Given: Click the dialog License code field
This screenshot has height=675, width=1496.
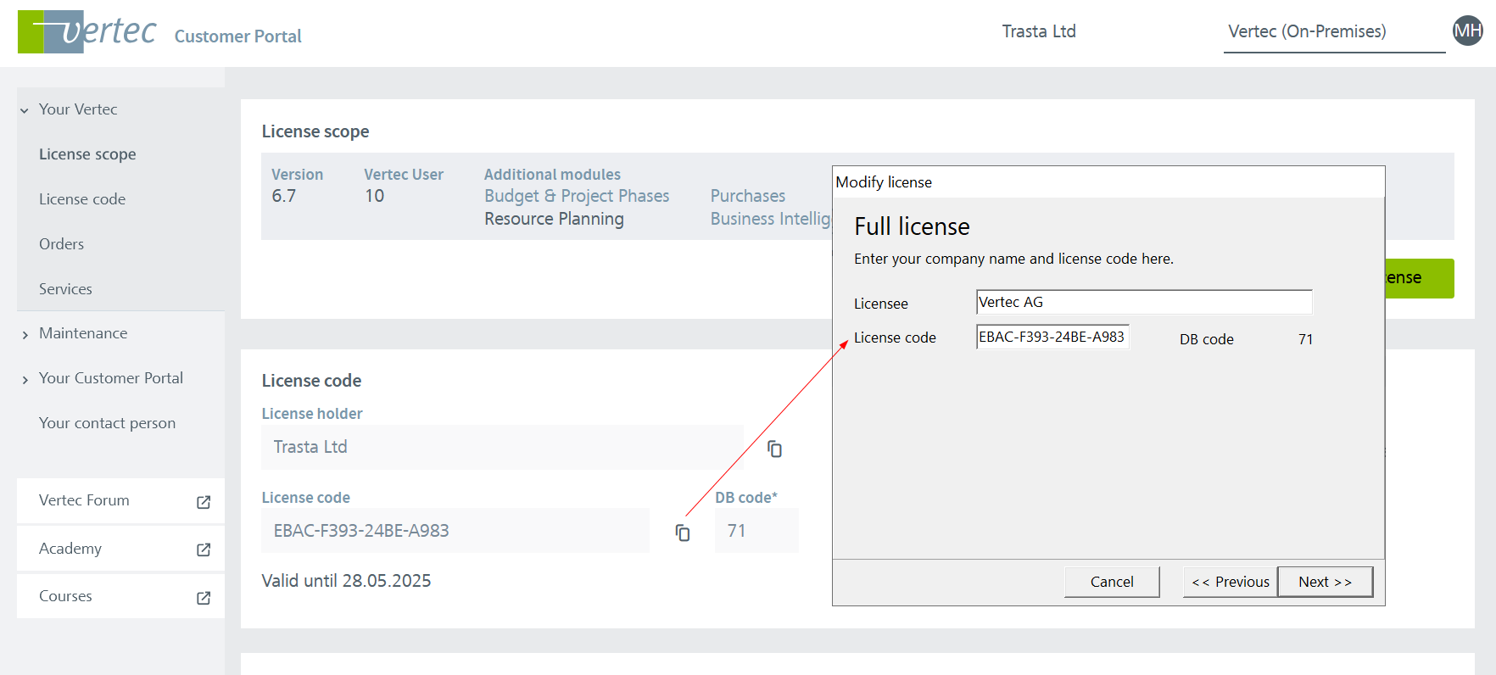Looking at the screenshot, I should 1052,337.
